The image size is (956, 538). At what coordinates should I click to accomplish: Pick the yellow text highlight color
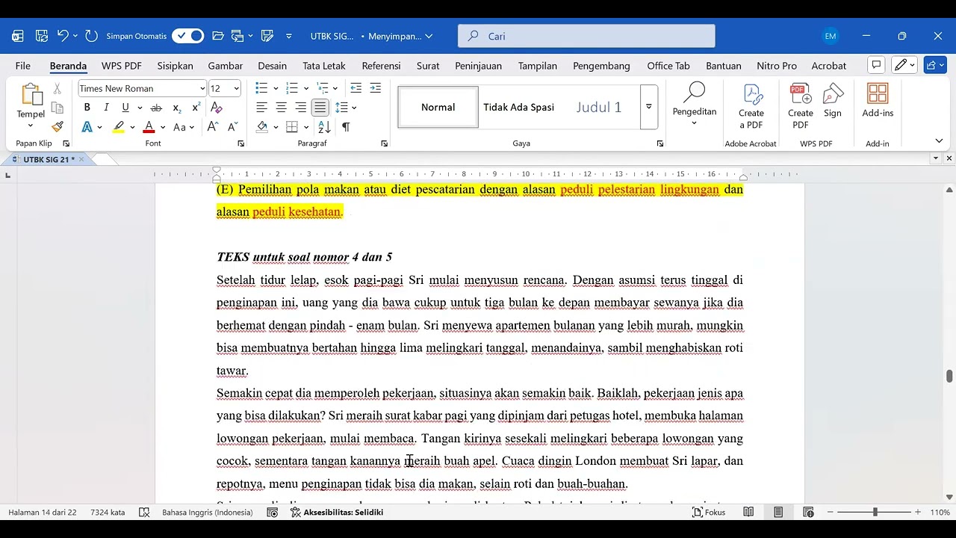pos(118,127)
